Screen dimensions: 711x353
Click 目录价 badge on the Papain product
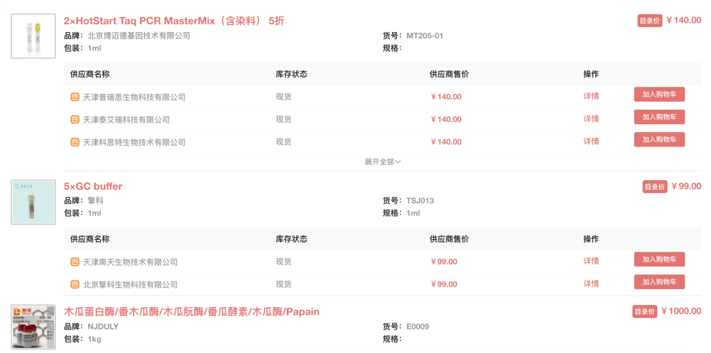645,312
